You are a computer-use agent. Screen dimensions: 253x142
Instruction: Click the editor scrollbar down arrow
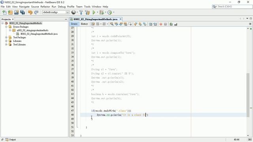click(x=248, y=135)
